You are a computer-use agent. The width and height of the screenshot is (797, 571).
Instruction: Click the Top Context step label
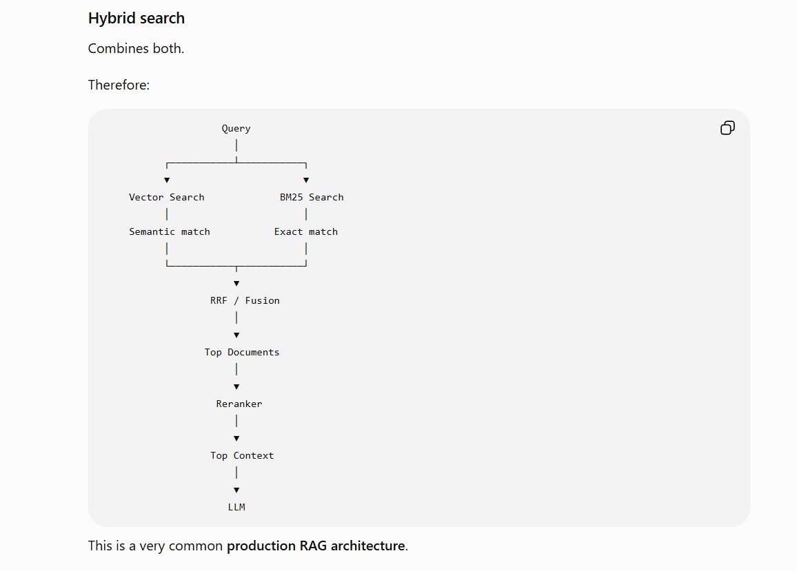pos(242,456)
